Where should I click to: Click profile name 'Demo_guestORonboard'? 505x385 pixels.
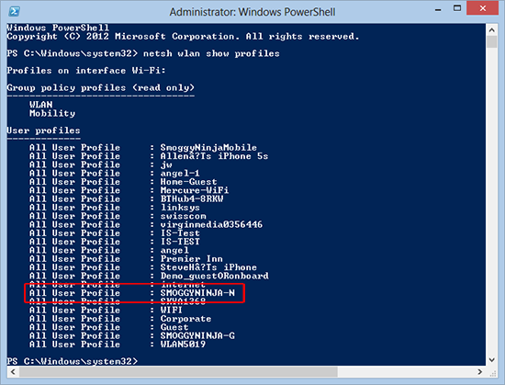(215, 276)
